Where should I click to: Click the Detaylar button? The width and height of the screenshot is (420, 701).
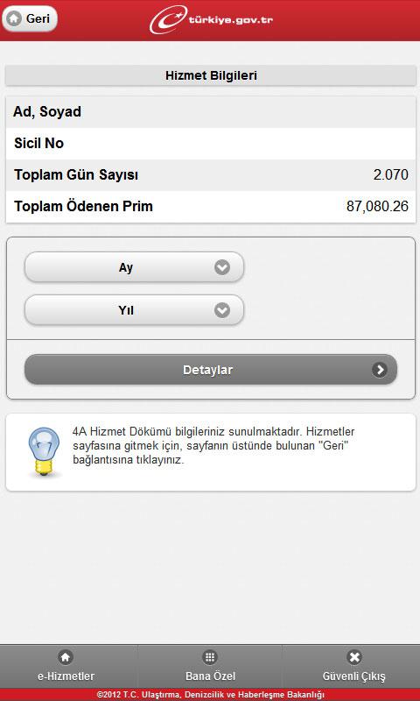pyautogui.click(x=211, y=370)
